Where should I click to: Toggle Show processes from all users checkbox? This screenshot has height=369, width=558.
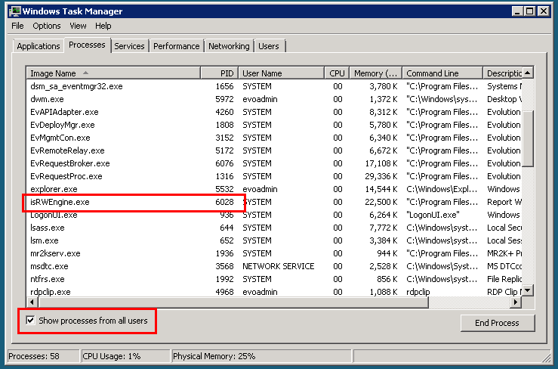[30, 321]
